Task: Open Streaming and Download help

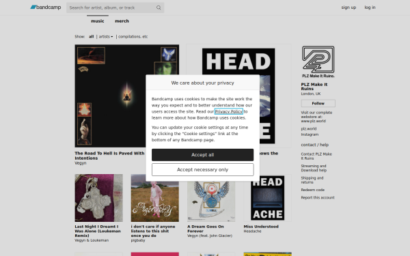Action: tap(314, 168)
